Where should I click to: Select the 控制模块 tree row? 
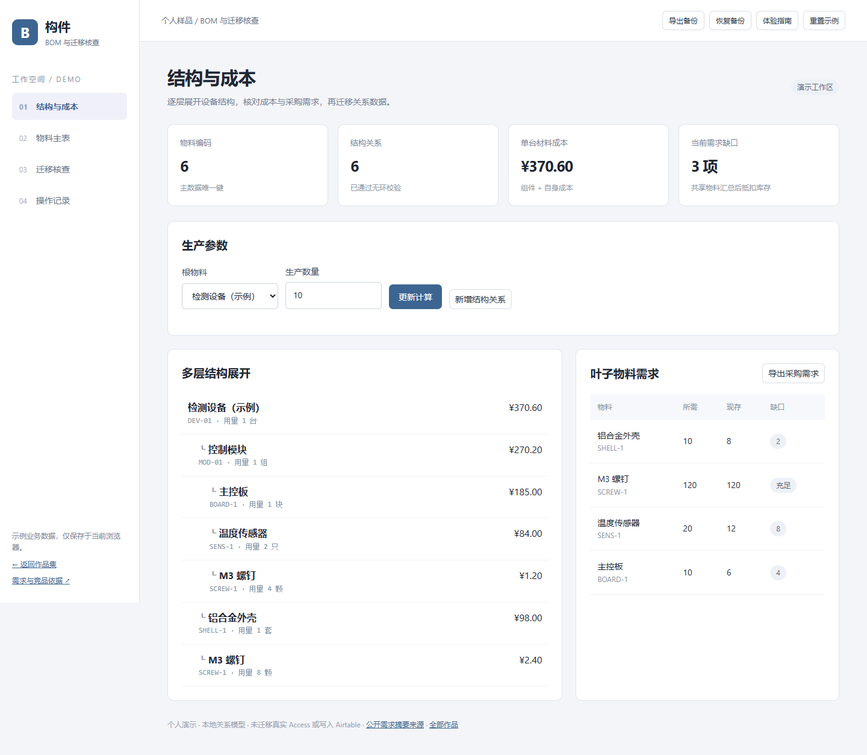click(365, 456)
